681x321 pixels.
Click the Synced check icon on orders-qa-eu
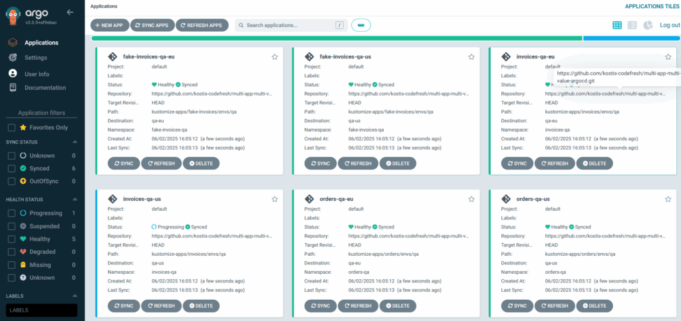375,227
